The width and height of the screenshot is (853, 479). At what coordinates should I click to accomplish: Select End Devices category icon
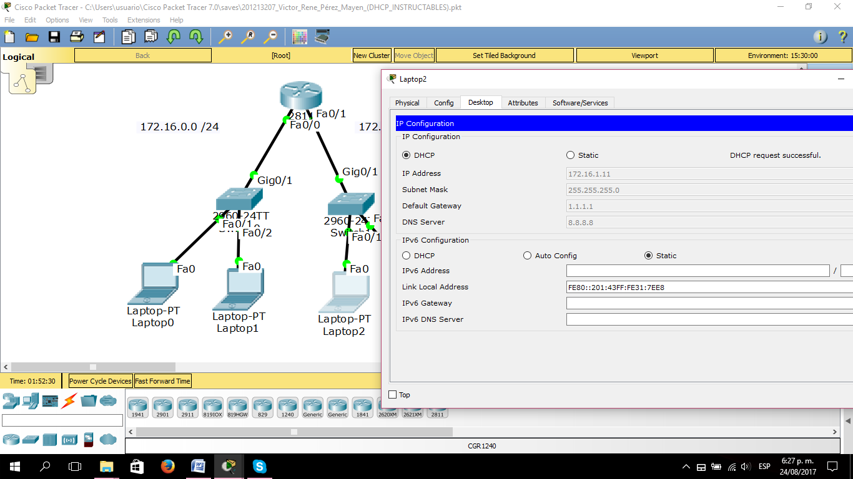pos(31,400)
